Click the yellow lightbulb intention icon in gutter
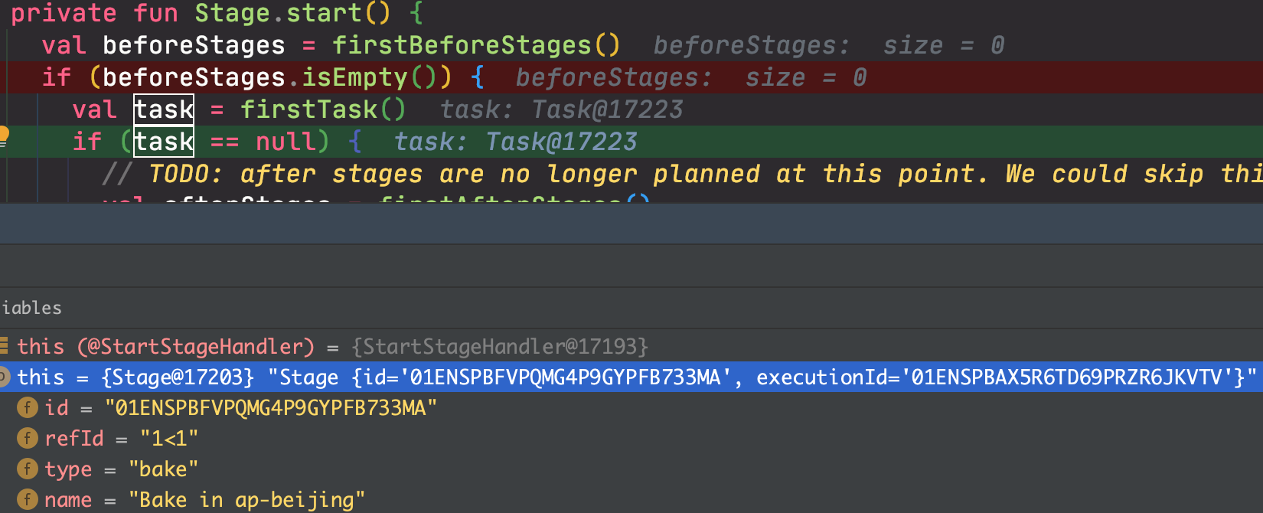Screen dimensions: 1263x513 [3, 136]
